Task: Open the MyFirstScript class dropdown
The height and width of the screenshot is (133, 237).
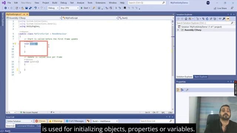Action: point(90,18)
